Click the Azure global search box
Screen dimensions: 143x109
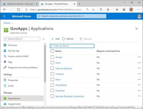pos(71,16)
